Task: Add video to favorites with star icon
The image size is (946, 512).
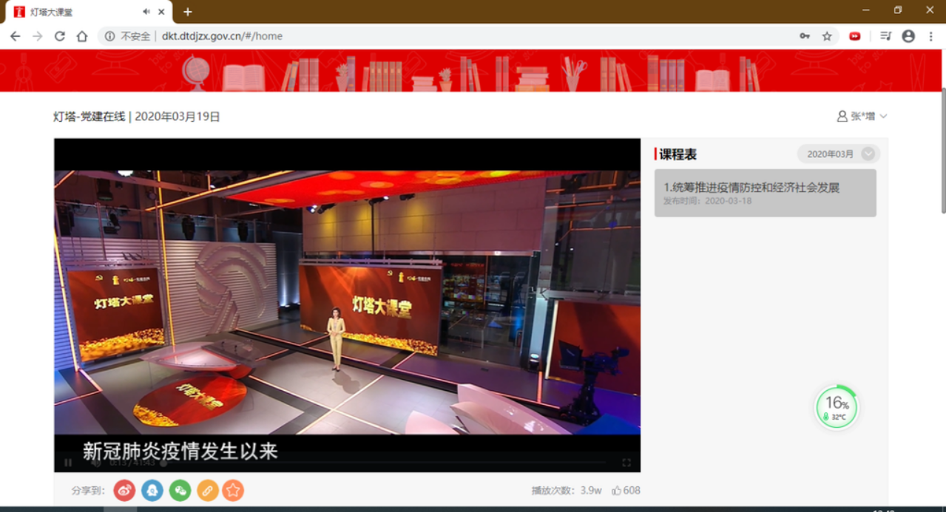Action: pyautogui.click(x=233, y=490)
